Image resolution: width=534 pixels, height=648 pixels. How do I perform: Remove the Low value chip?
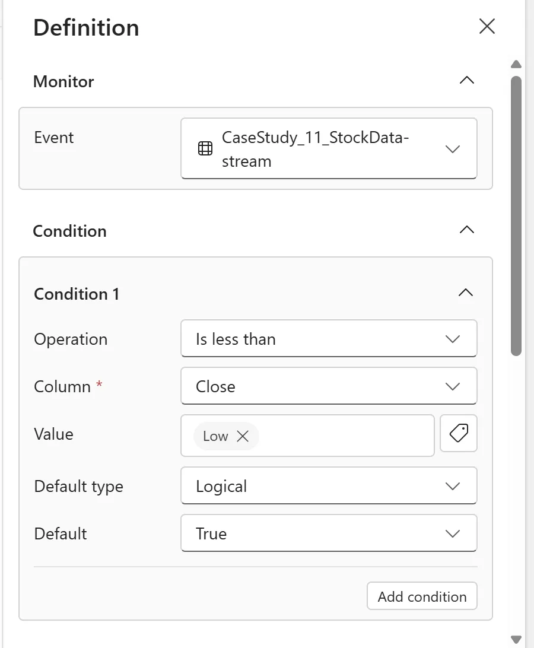coord(243,436)
